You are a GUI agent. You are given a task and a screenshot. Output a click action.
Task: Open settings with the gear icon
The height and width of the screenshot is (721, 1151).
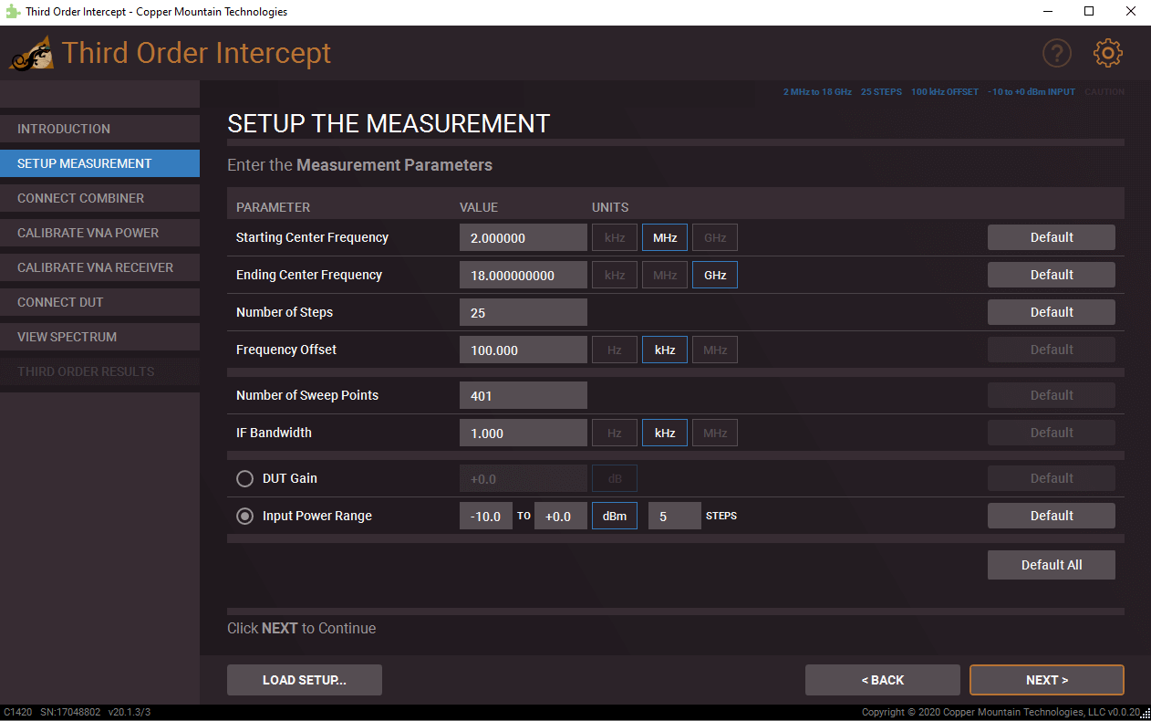point(1107,53)
